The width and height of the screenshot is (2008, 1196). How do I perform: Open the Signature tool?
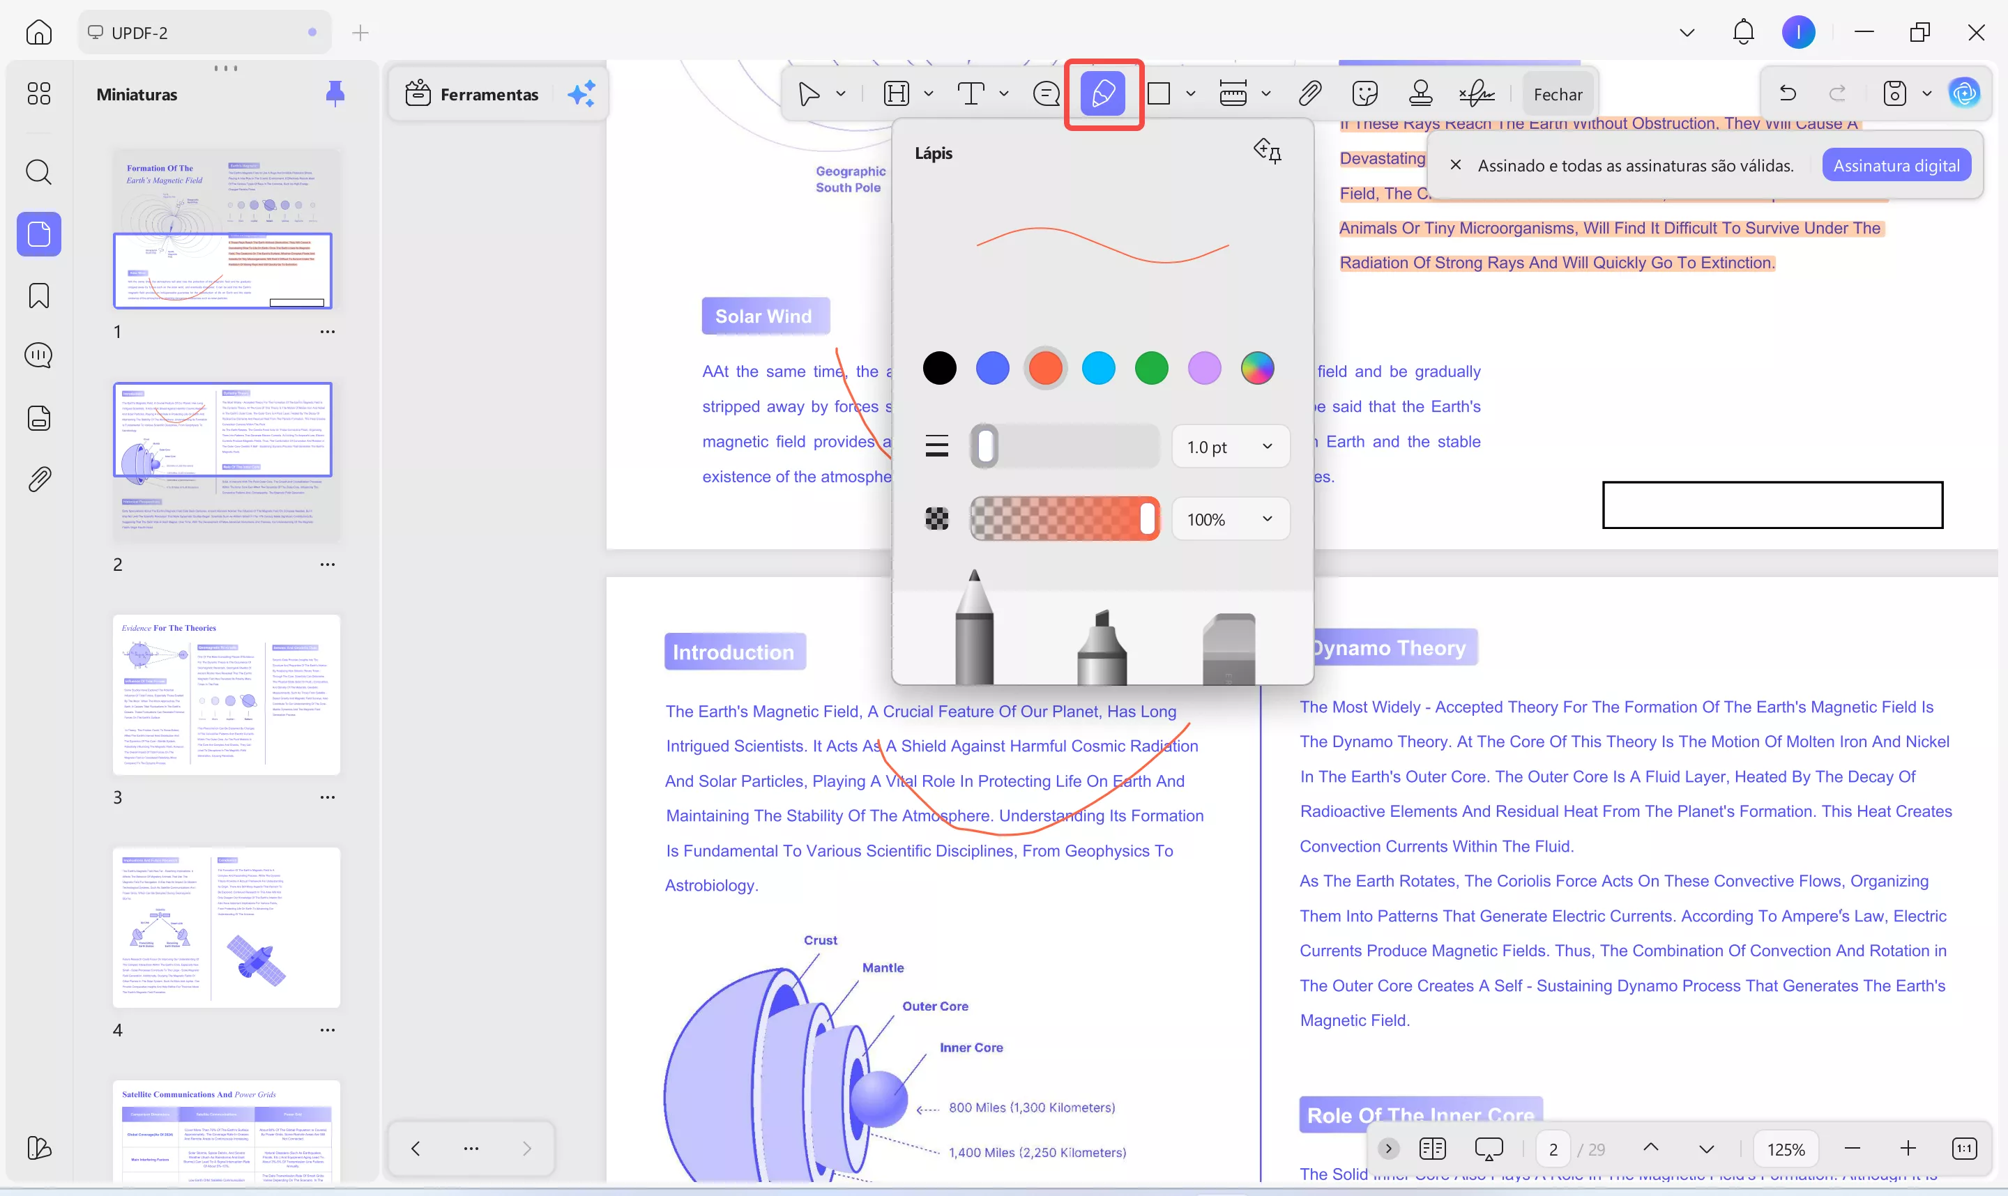pos(1477,93)
